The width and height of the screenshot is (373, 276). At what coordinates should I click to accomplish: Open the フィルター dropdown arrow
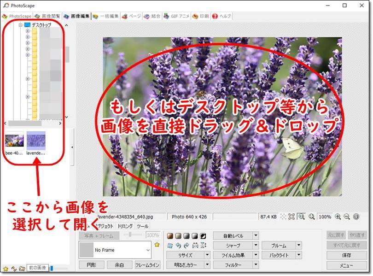[x=256, y=264]
